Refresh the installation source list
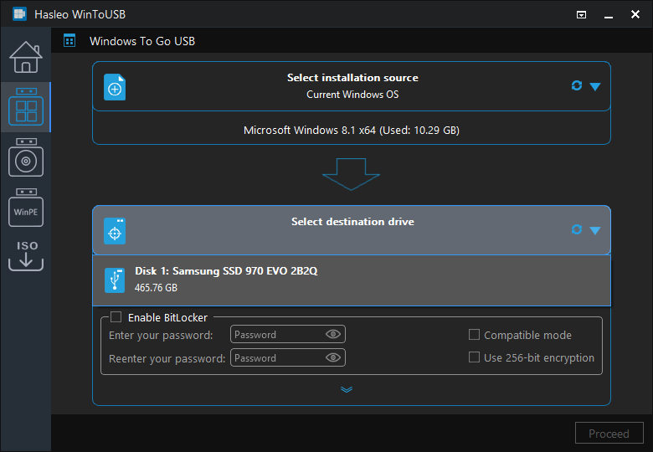653x452 pixels. pyautogui.click(x=577, y=85)
